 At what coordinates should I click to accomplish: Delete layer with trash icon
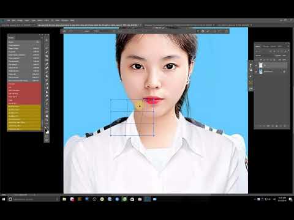point(285,126)
